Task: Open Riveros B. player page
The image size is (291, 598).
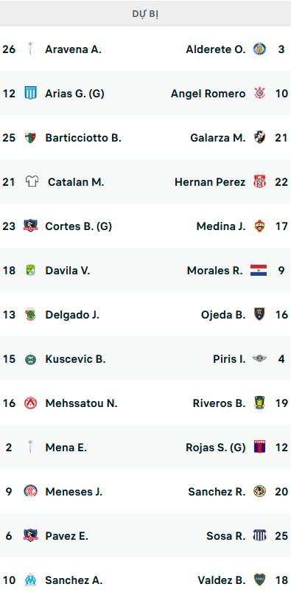Action: [219, 403]
